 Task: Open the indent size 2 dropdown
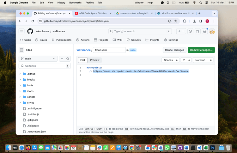tap(186, 60)
